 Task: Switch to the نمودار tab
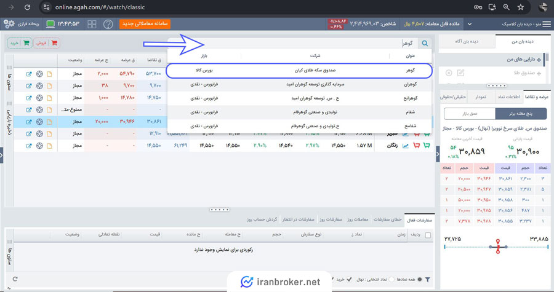[480, 97]
